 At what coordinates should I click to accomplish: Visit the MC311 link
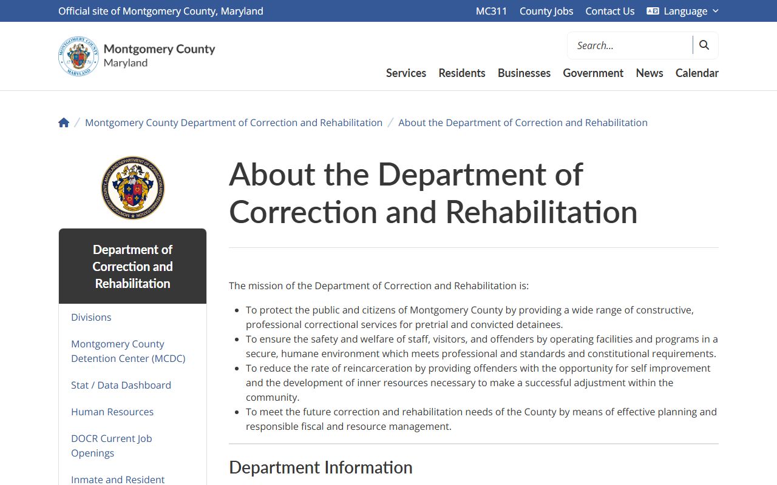pos(491,11)
